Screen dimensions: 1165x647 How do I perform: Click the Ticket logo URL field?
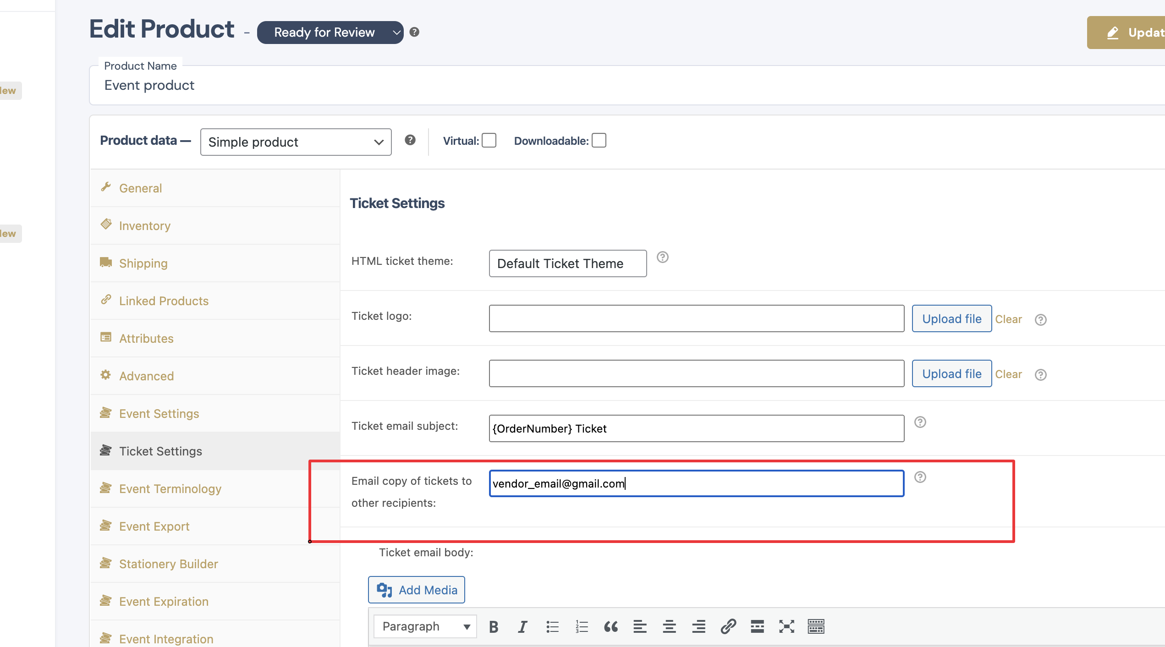point(696,318)
